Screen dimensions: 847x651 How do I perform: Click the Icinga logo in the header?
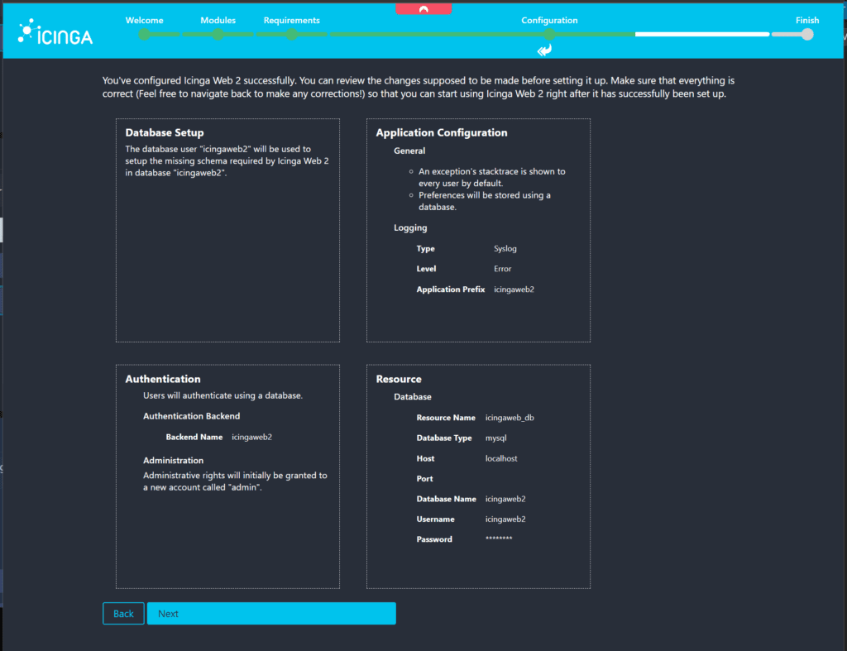(55, 33)
